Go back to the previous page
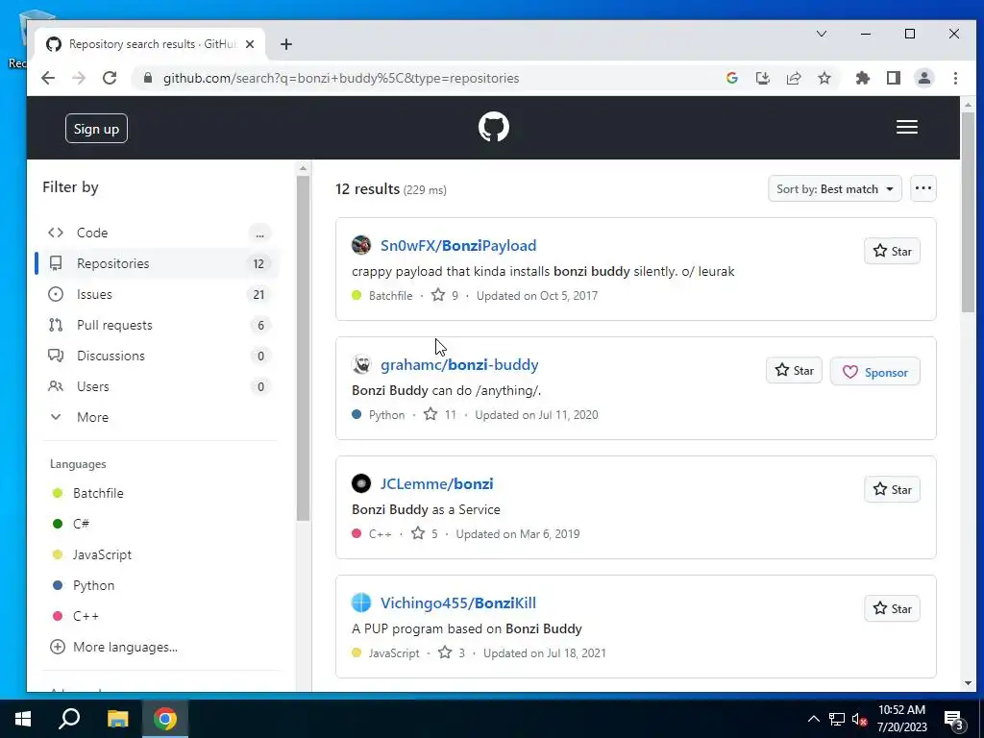This screenshot has width=984, height=738. [48, 78]
